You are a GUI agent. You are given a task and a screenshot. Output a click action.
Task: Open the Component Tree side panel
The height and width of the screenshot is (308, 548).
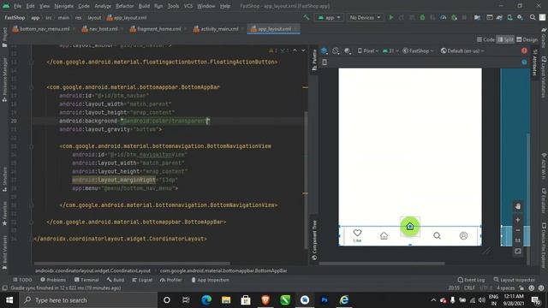coord(314,240)
